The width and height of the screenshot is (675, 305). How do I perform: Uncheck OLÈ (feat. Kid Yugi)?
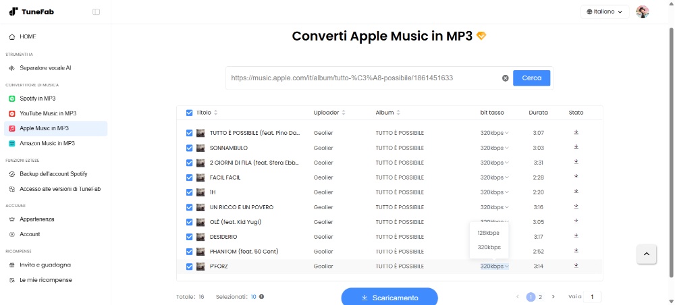(190, 222)
